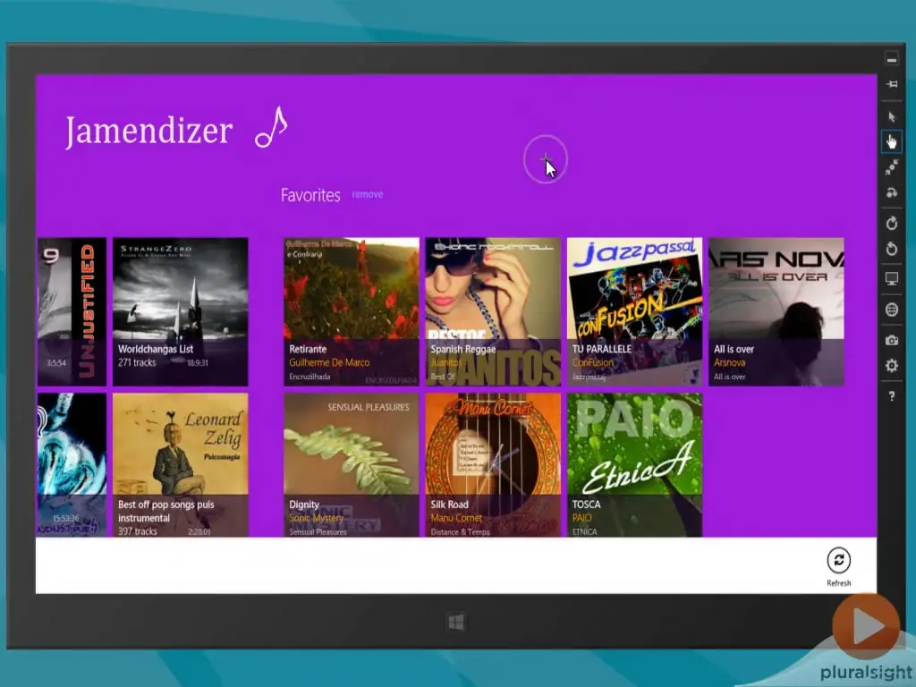Image resolution: width=916 pixels, height=687 pixels.
Task: Click artist name 'Manu Cornet'
Action: pos(456,518)
